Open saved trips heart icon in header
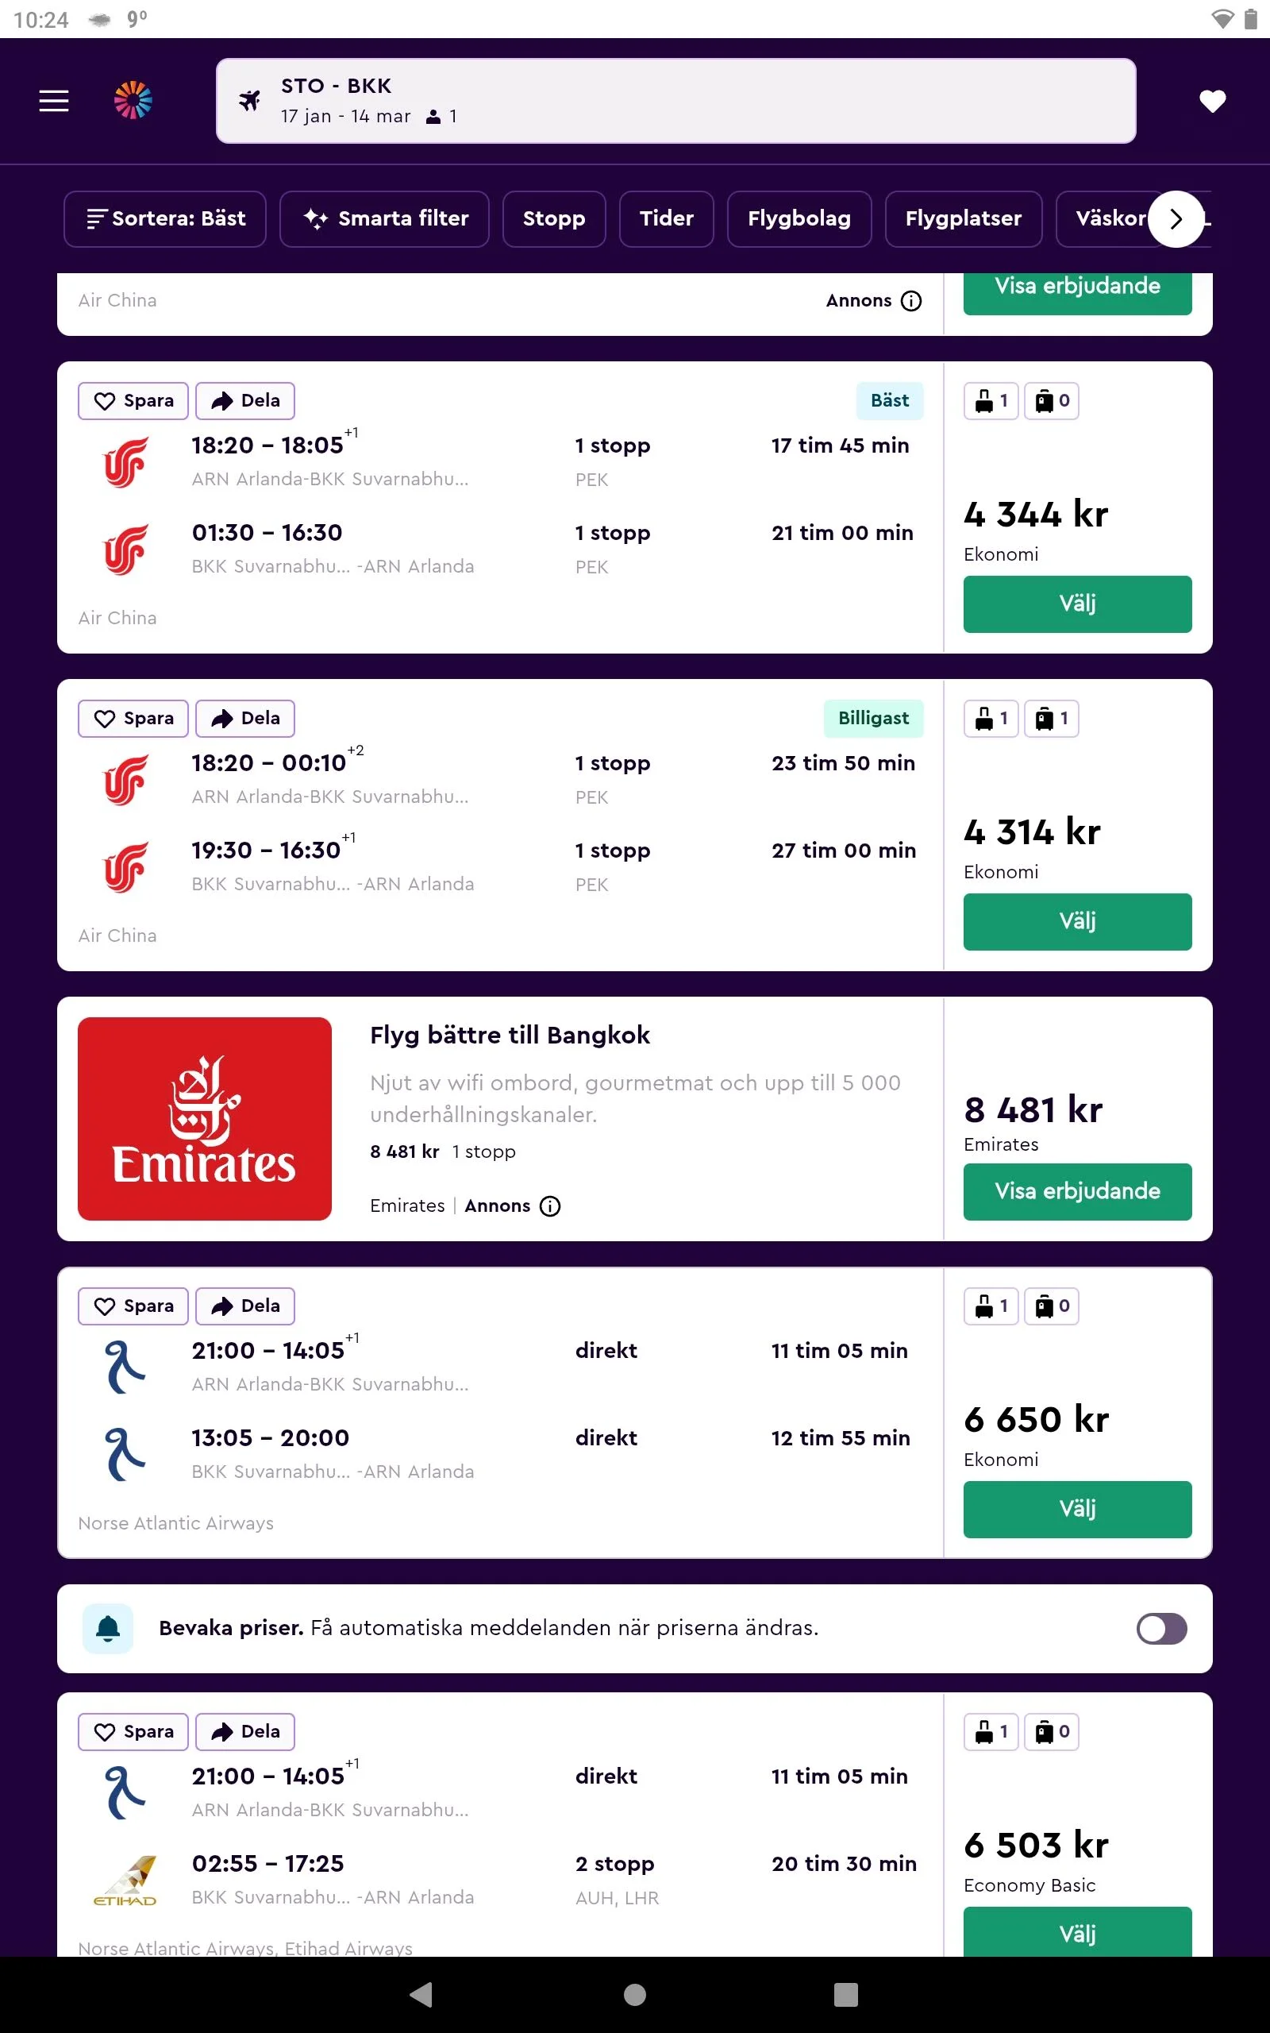Viewport: 1270px width, 2033px height. (1212, 101)
